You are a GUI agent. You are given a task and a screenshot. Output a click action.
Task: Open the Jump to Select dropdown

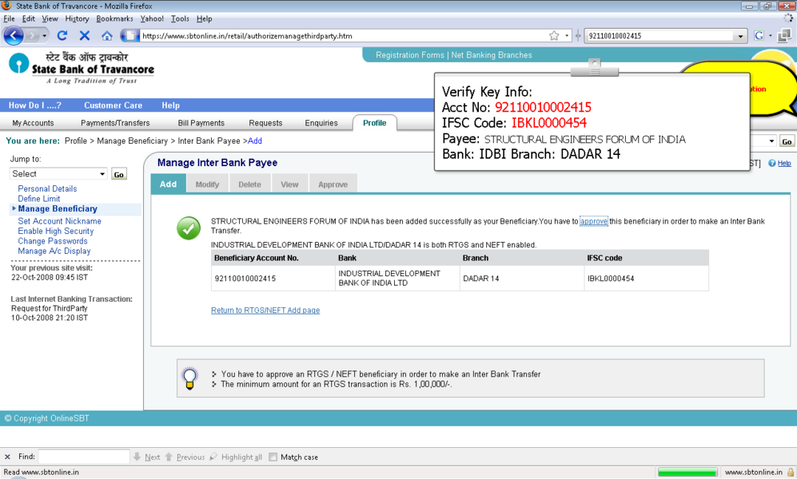click(58, 174)
